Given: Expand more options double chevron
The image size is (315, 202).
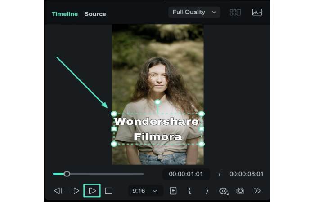Looking at the screenshot, I should pyautogui.click(x=257, y=191).
